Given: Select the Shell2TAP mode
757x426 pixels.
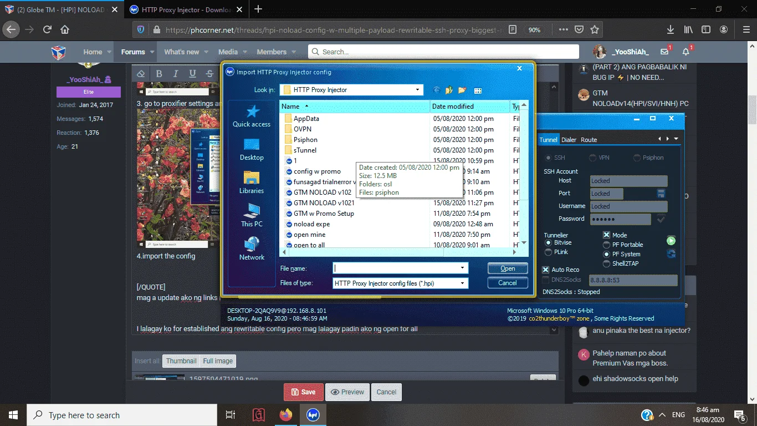Looking at the screenshot, I should tap(606, 263).
